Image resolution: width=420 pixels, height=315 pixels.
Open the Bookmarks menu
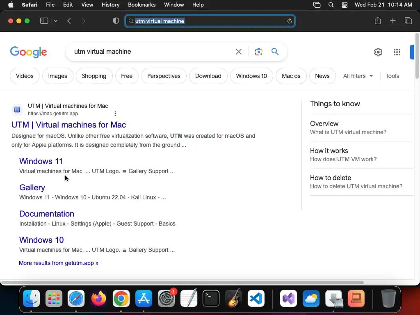click(142, 5)
